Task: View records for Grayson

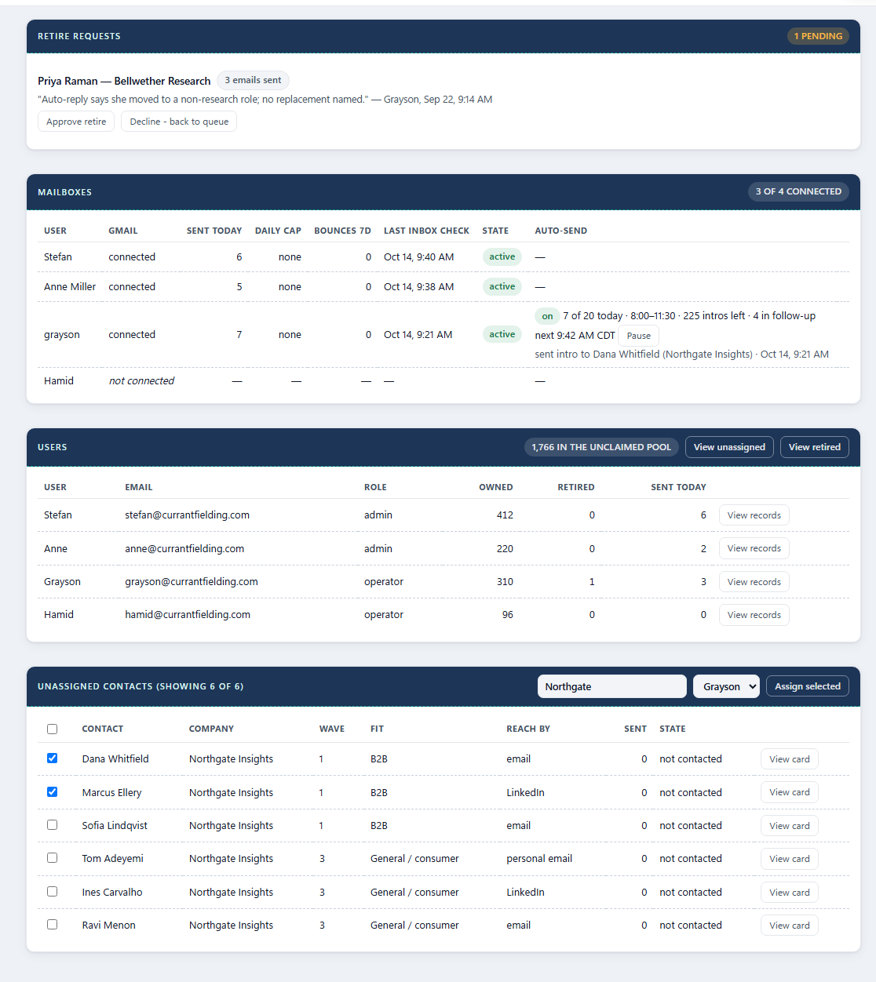Action: (x=754, y=582)
